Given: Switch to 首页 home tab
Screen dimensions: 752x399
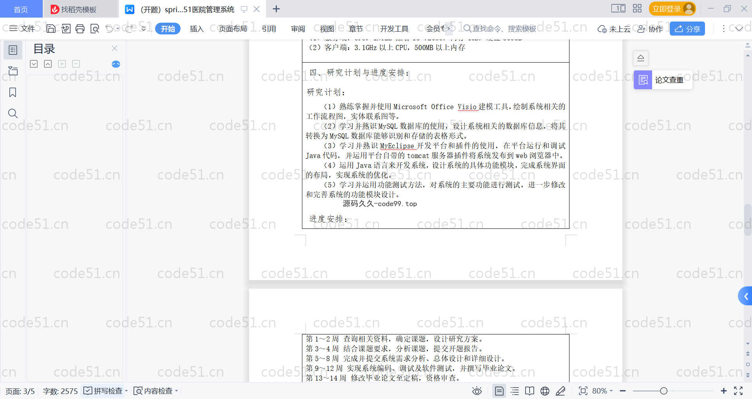Looking at the screenshot, I should pos(21,9).
